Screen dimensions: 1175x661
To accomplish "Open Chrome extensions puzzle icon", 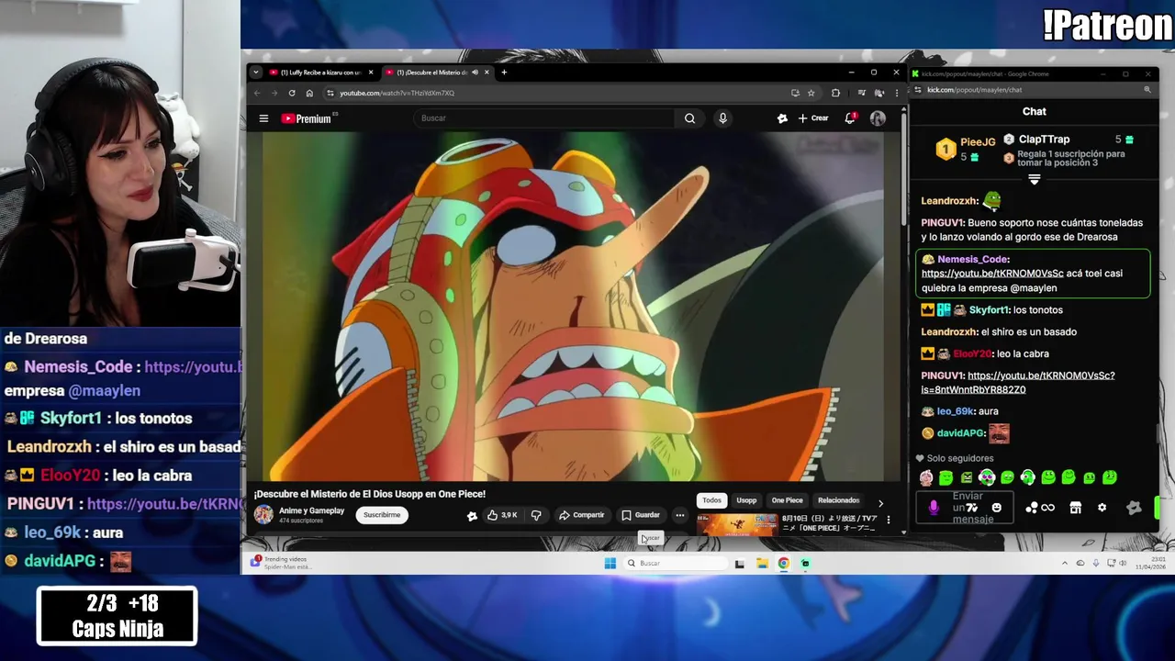I will pos(835,93).
